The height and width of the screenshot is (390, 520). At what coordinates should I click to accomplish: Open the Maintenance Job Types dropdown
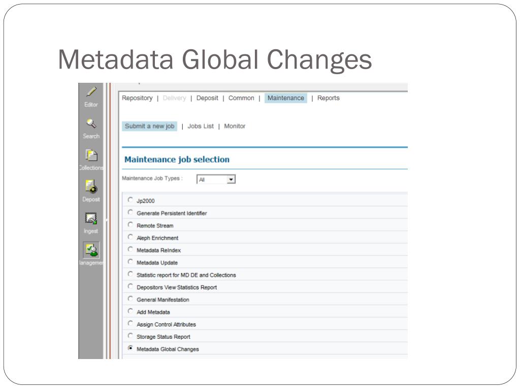216,179
